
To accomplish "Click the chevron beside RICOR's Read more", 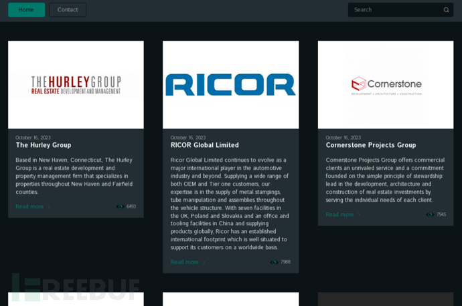I will pyautogui.click(x=204, y=262).
